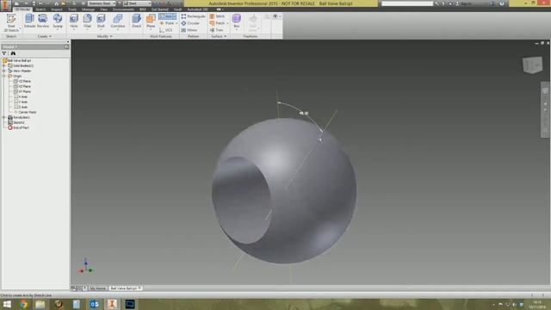Select Z Axis in the browser

coord(21,107)
